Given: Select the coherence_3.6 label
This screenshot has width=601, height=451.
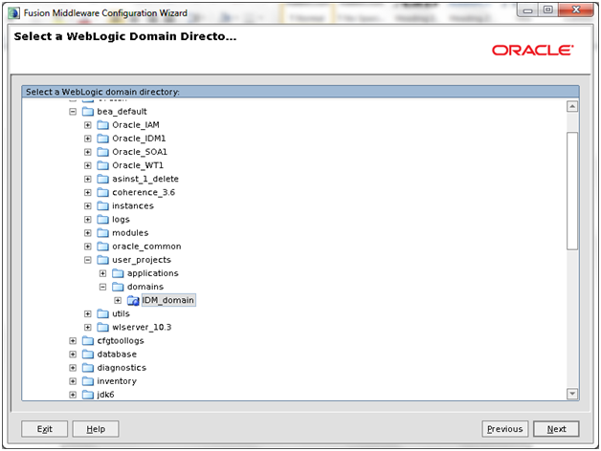Looking at the screenshot, I should [144, 192].
